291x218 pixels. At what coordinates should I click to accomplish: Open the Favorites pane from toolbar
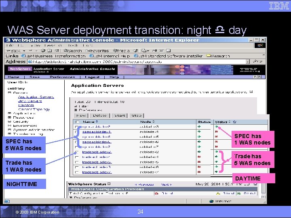tap(97, 50)
